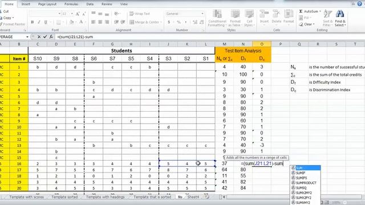Open the Home ribbon tab
This screenshot has width=365, height=205.
coord(9,4)
